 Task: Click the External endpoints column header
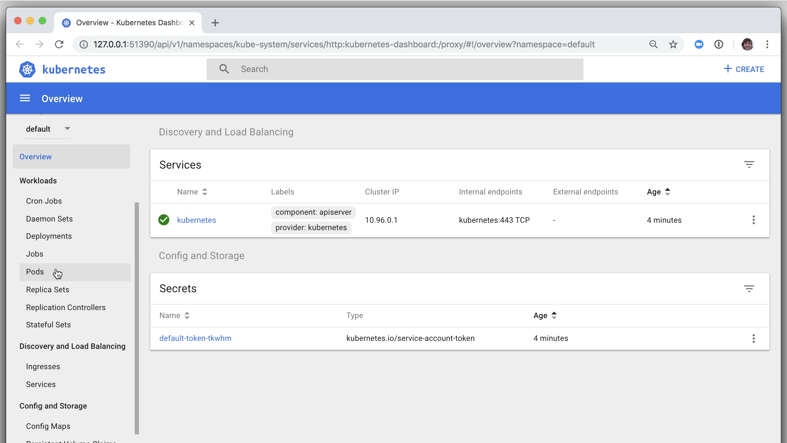point(585,192)
